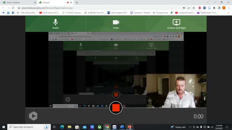Show hidden system tray icons
232x130 pixels.
tap(190, 127)
